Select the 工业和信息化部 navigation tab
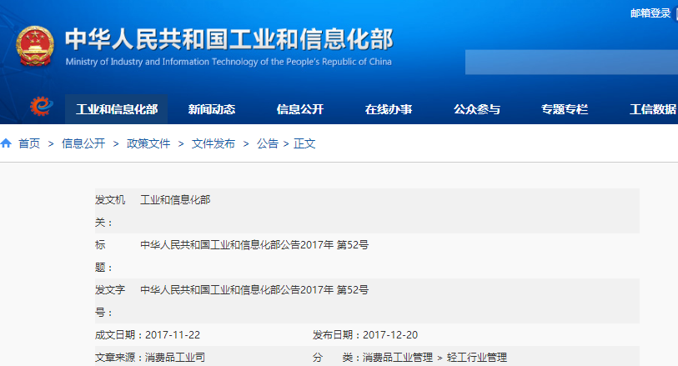Image resolution: width=678 pixels, height=366 pixels. click(117, 109)
